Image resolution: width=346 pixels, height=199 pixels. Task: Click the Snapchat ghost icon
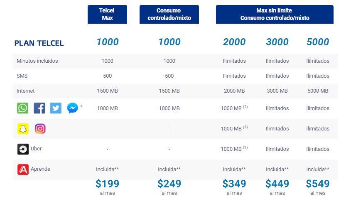[x=23, y=129]
